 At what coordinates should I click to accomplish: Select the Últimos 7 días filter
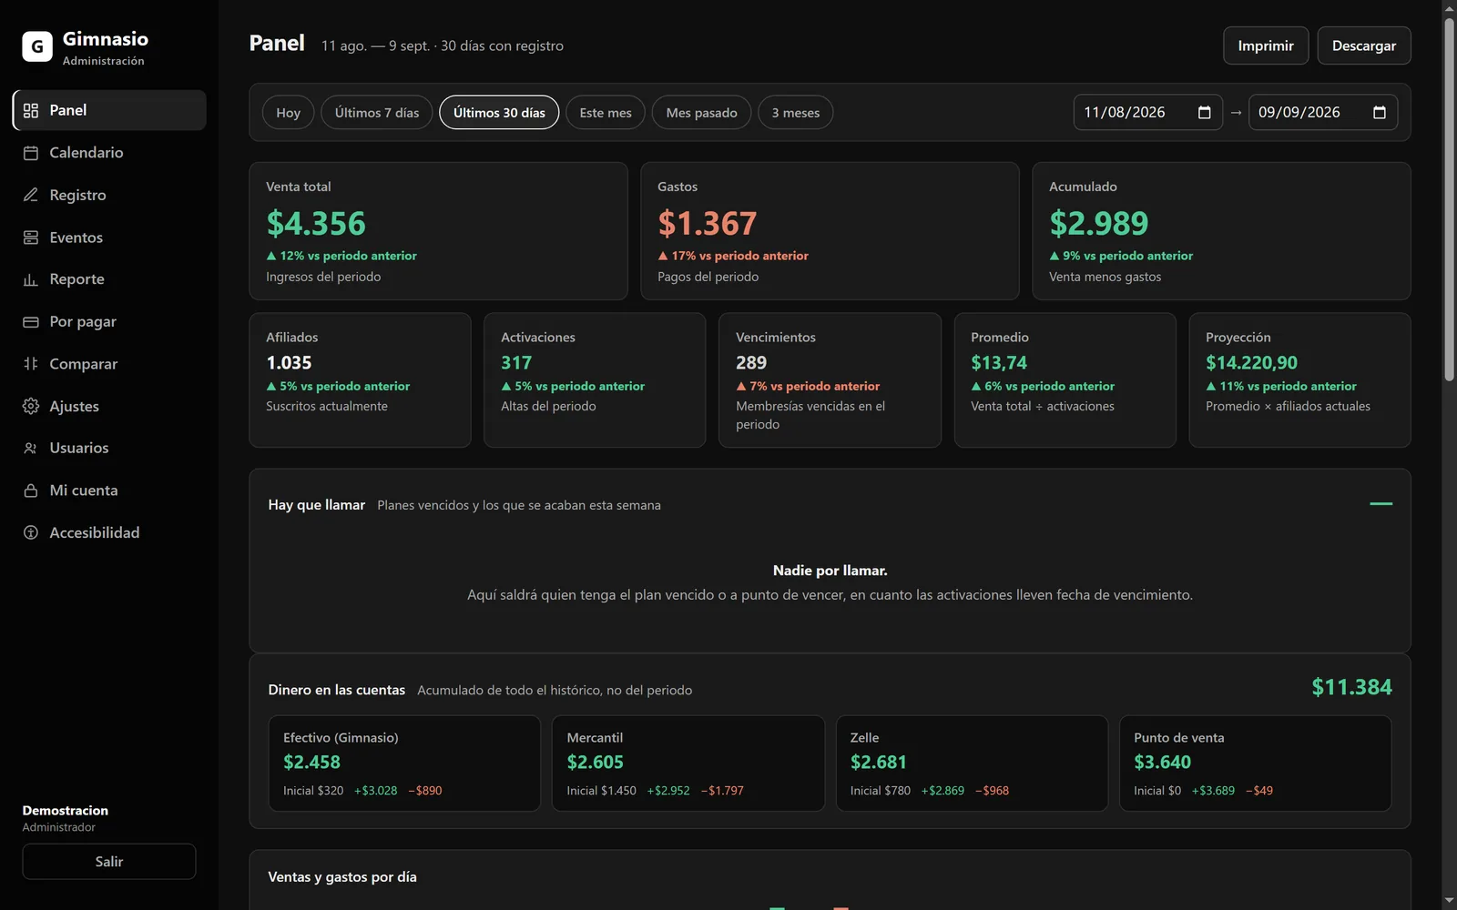coord(377,113)
